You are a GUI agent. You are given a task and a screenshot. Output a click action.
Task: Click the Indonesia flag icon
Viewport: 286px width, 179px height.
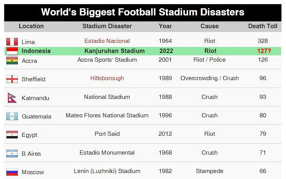(x=12, y=51)
